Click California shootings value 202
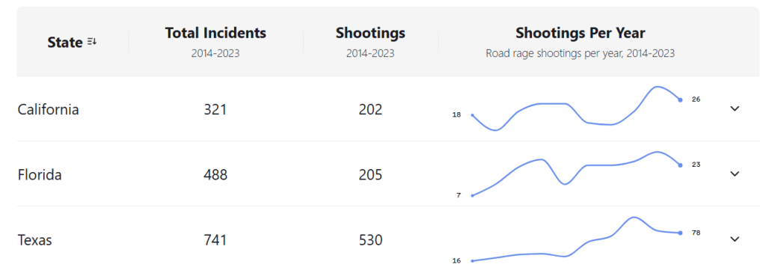 [x=370, y=109]
